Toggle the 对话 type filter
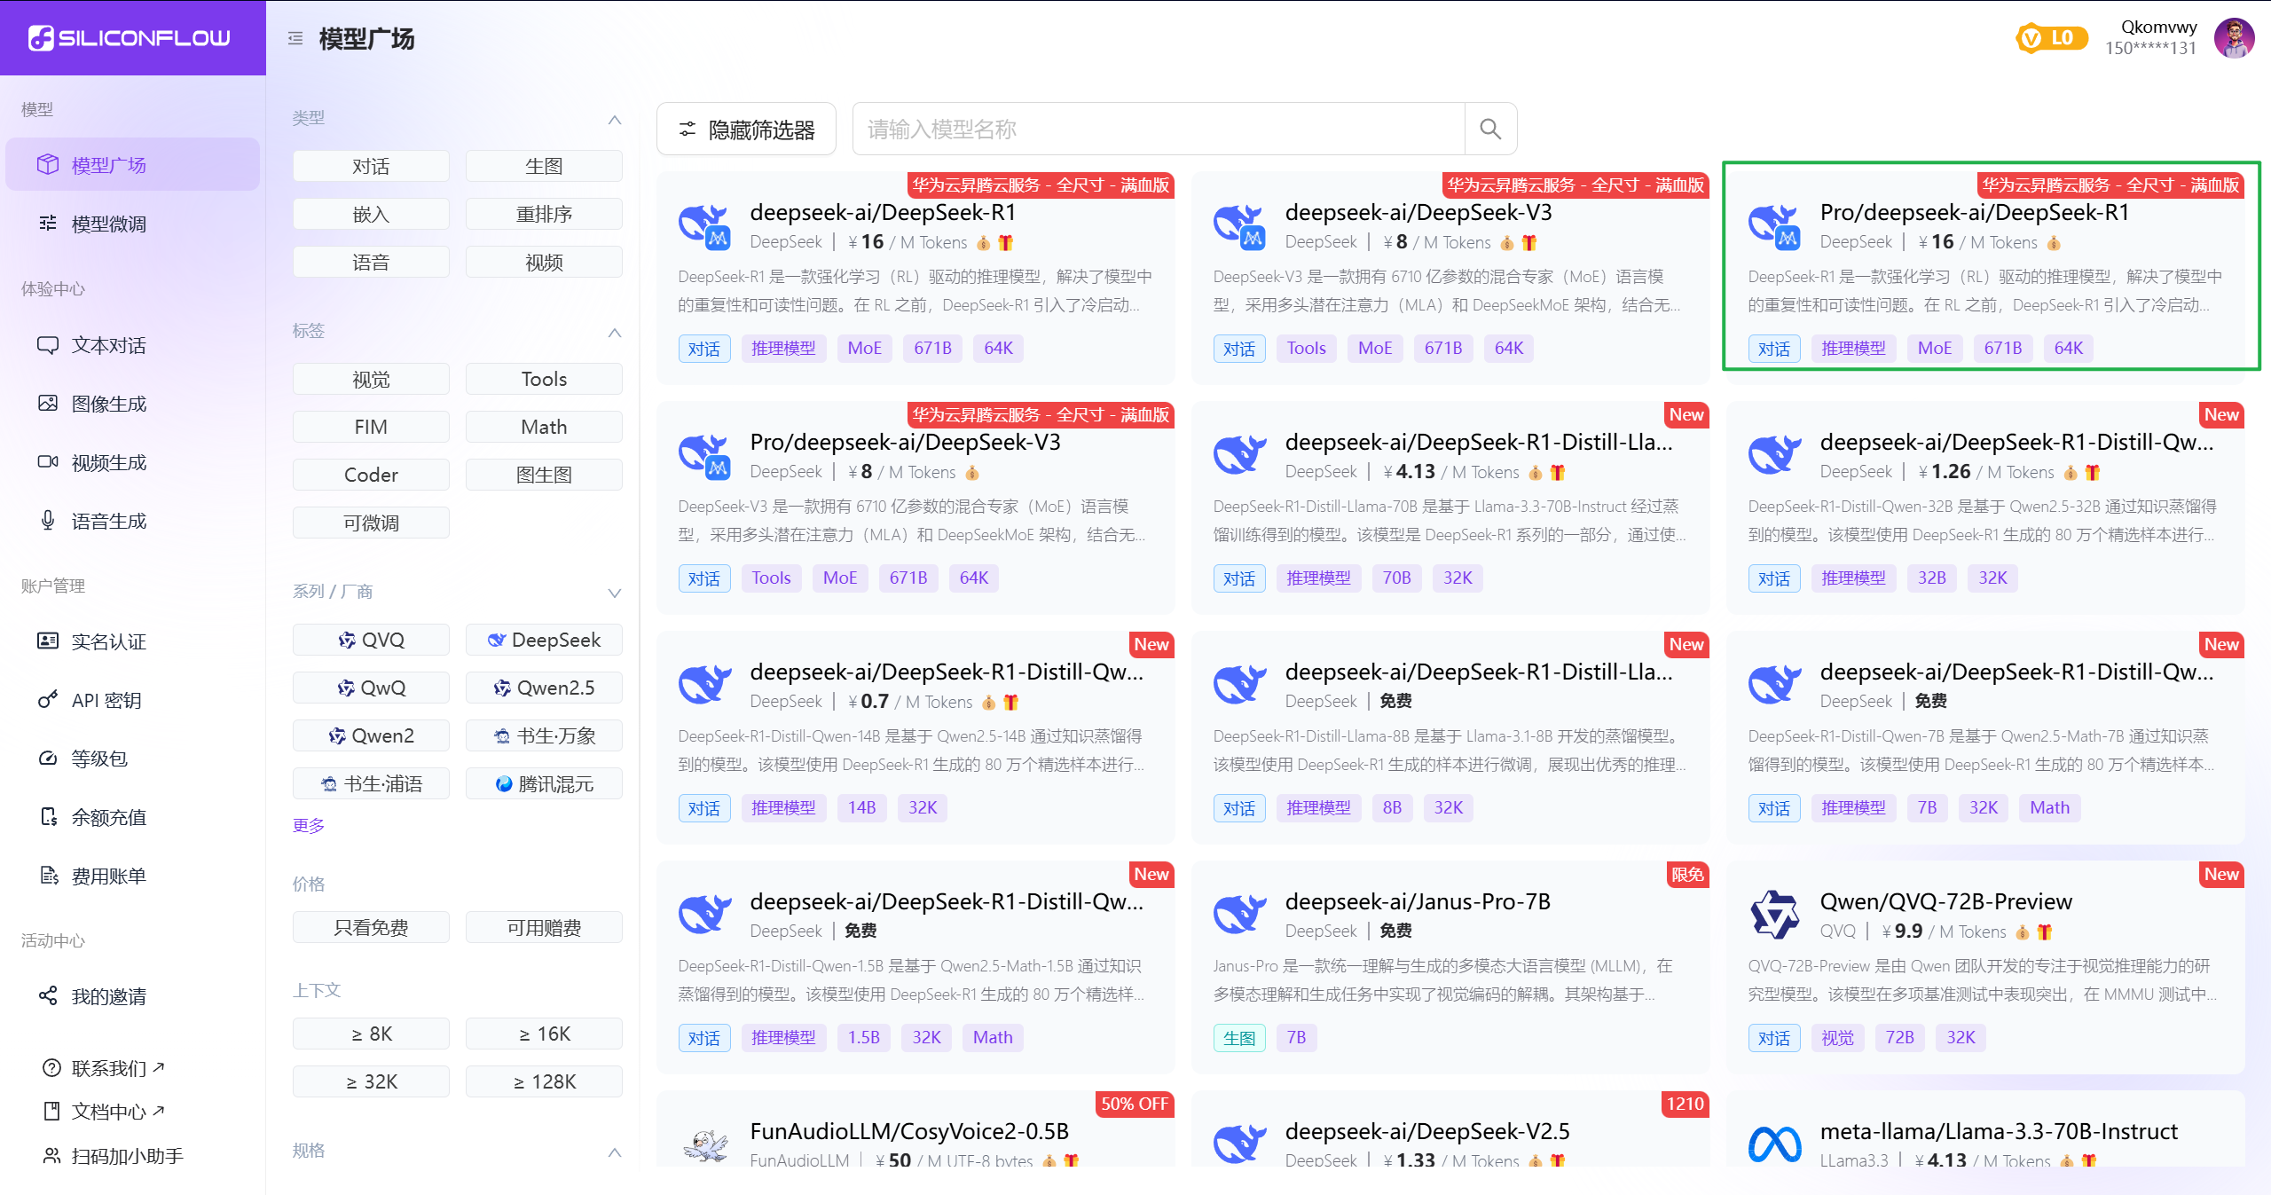 point(371,167)
